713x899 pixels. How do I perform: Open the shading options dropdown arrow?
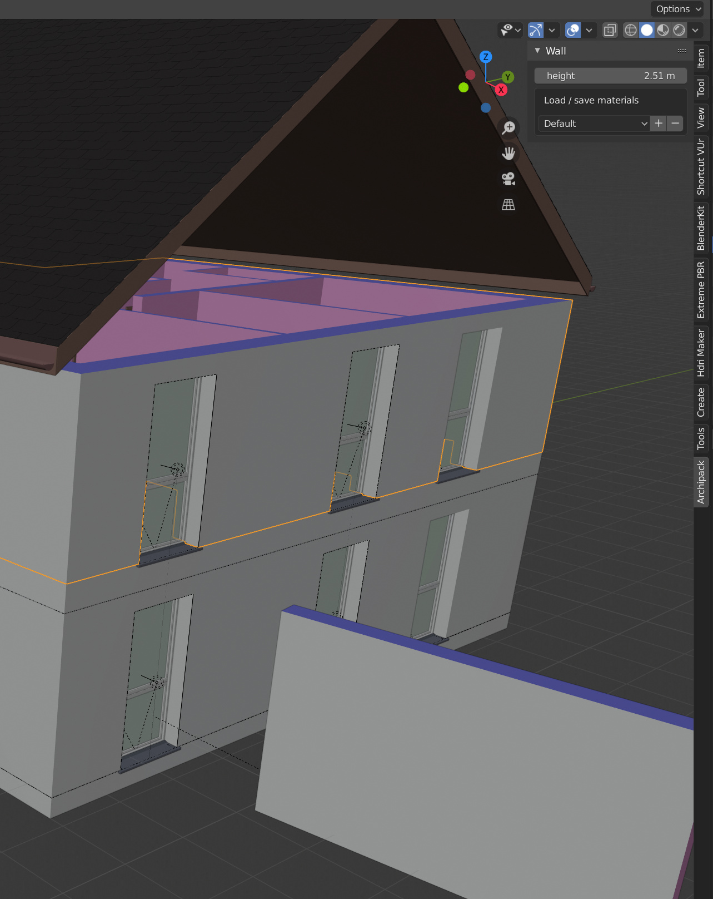(x=695, y=30)
